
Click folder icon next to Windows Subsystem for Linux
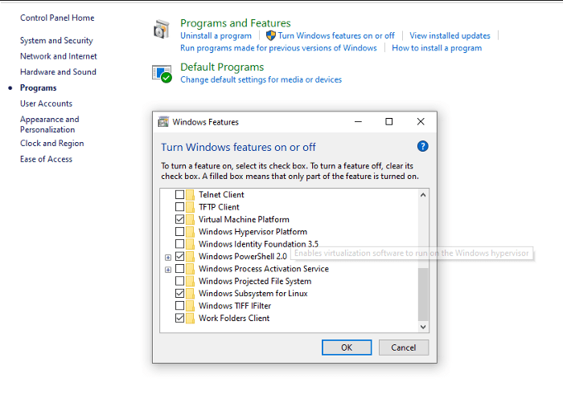pos(191,294)
